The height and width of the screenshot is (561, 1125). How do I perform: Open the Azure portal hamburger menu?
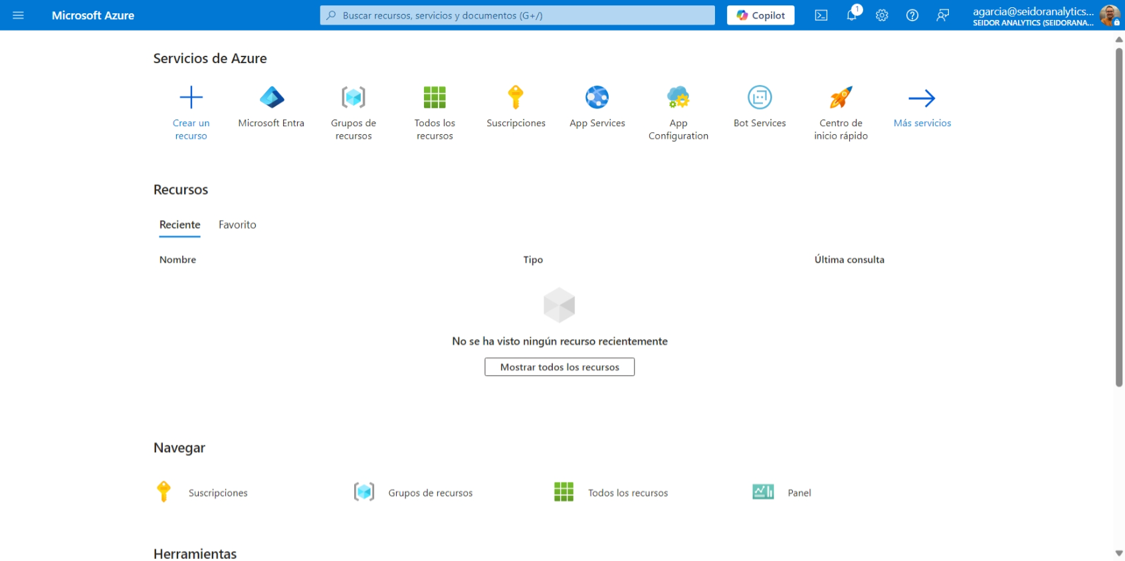click(x=18, y=15)
